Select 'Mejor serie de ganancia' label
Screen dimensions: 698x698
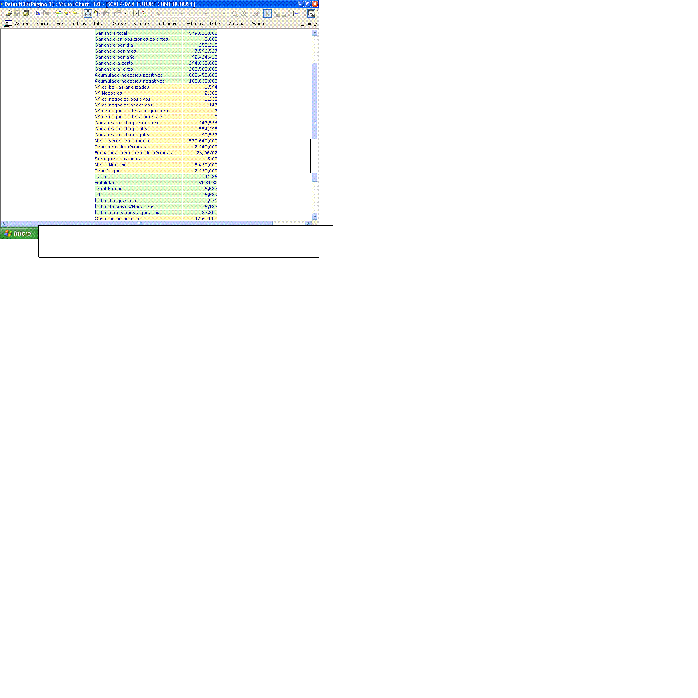pos(122,141)
